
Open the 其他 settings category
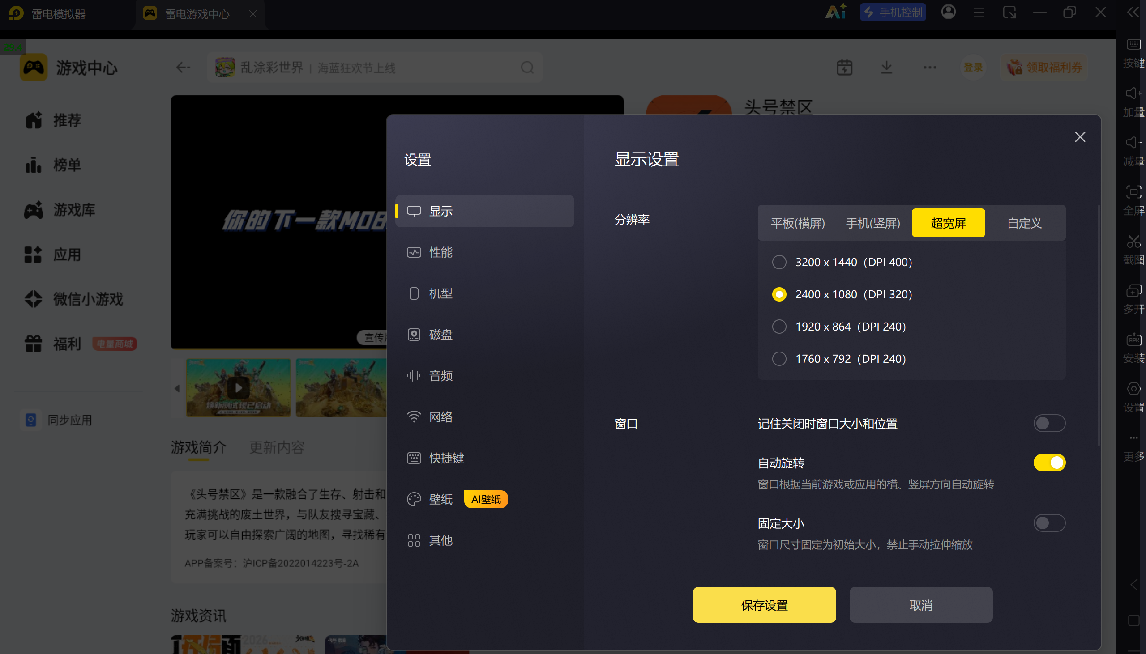484,540
